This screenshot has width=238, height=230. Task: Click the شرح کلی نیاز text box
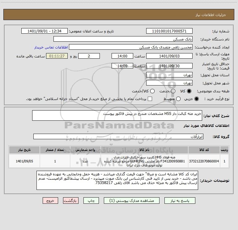click(117, 115)
